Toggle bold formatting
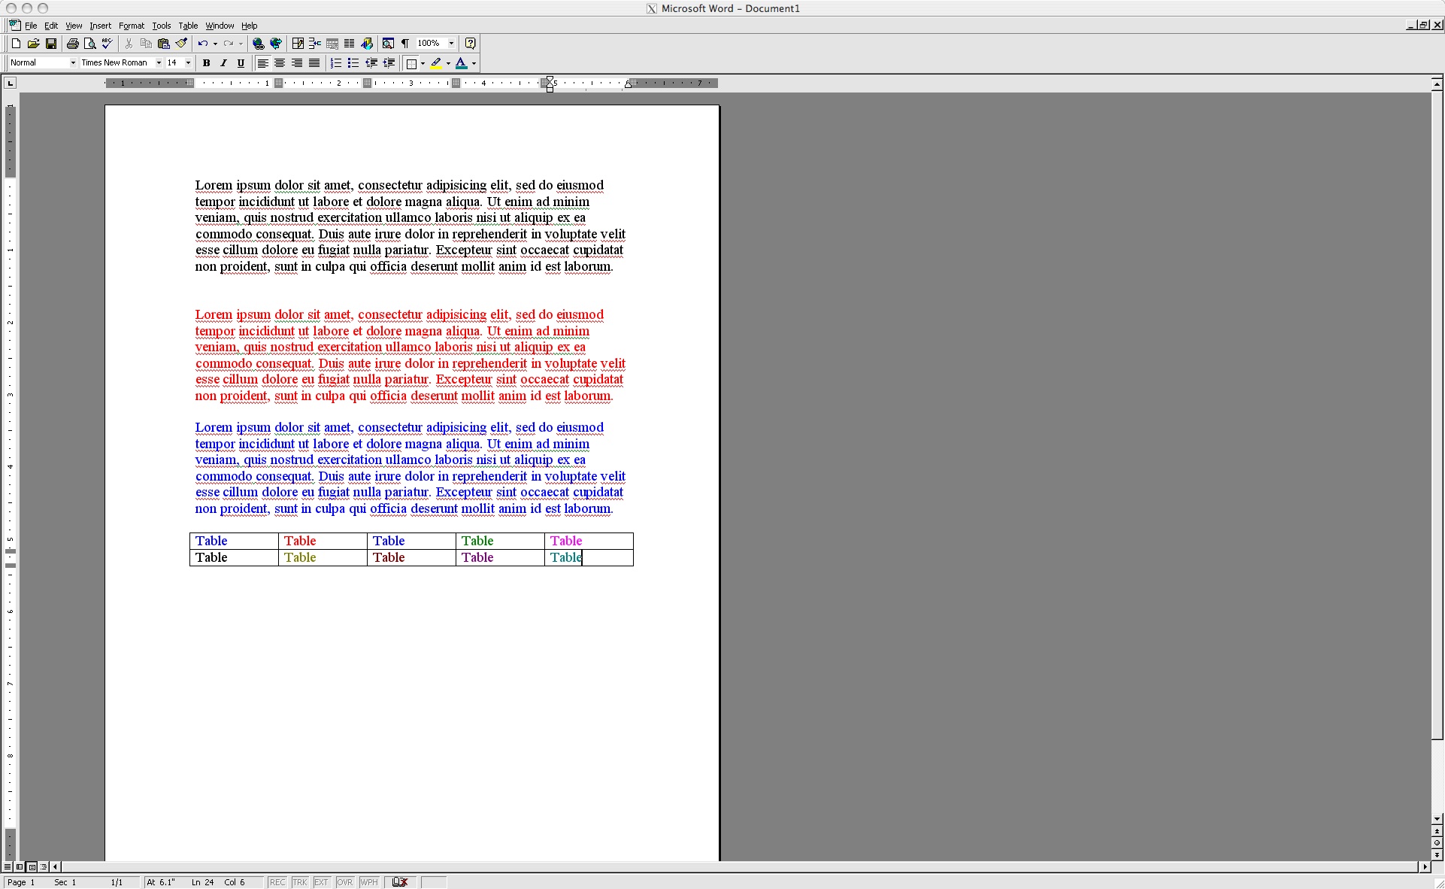This screenshot has height=889, width=1445. coord(207,63)
